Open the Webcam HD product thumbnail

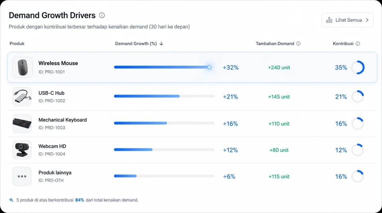coord(22,150)
